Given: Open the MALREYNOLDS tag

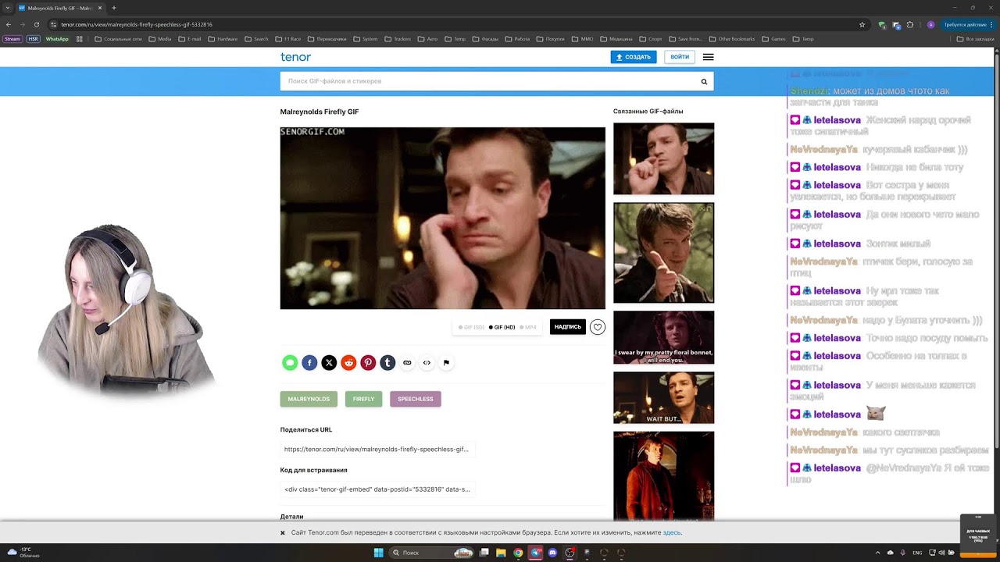Looking at the screenshot, I should point(309,399).
